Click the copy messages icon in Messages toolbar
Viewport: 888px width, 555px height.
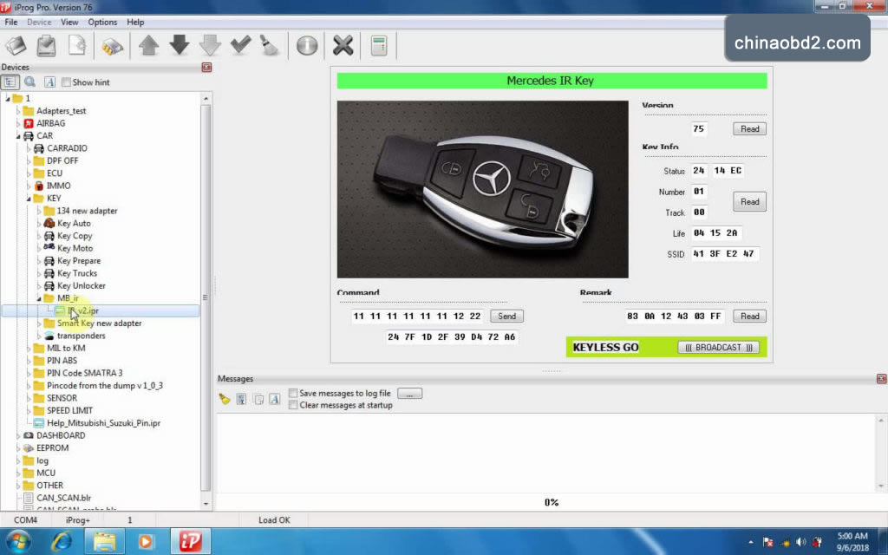[258, 399]
